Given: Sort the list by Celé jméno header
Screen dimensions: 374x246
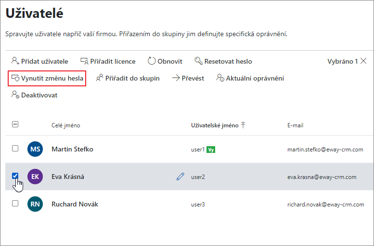Looking at the screenshot, I should 66,125.
